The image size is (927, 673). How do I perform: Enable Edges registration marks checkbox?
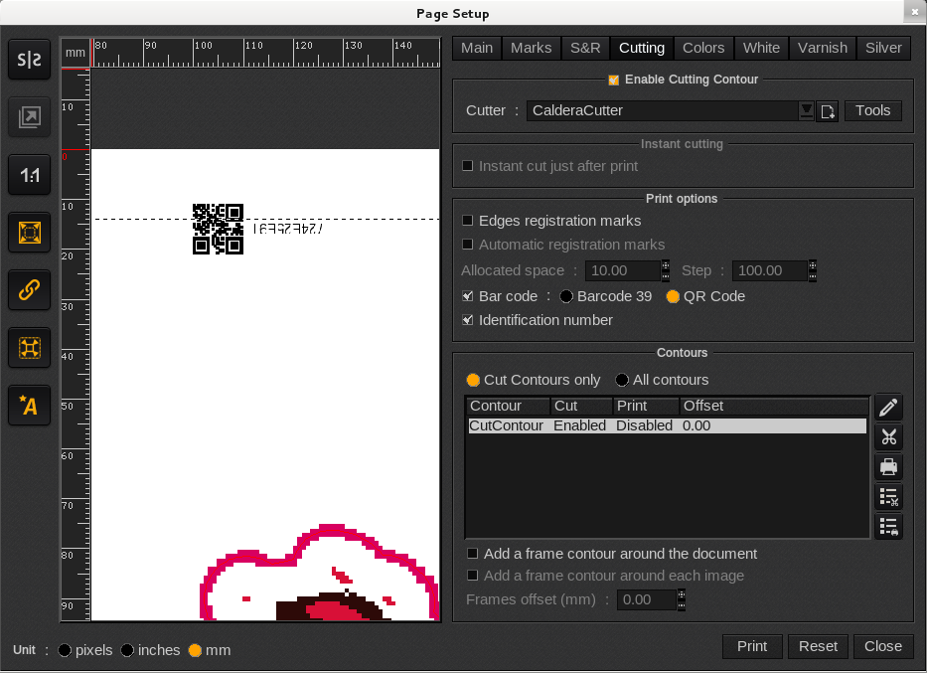pyautogui.click(x=469, y=221)
